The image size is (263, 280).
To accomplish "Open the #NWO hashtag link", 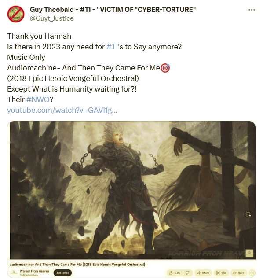I will 38,99.
